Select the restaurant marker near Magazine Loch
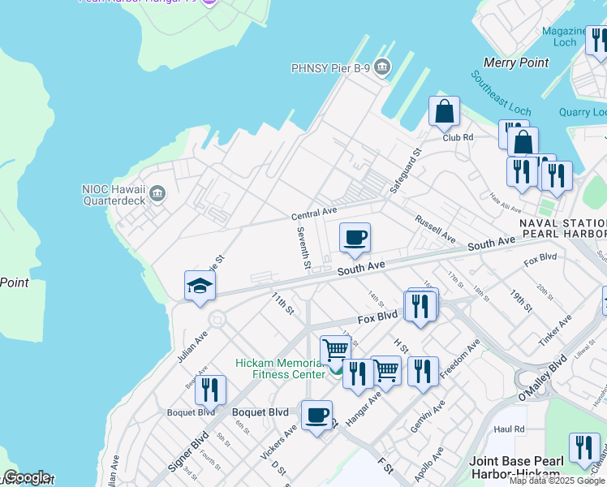Image resolution: width=607 pixels, height=487 pixels. [x=598, y=42]
